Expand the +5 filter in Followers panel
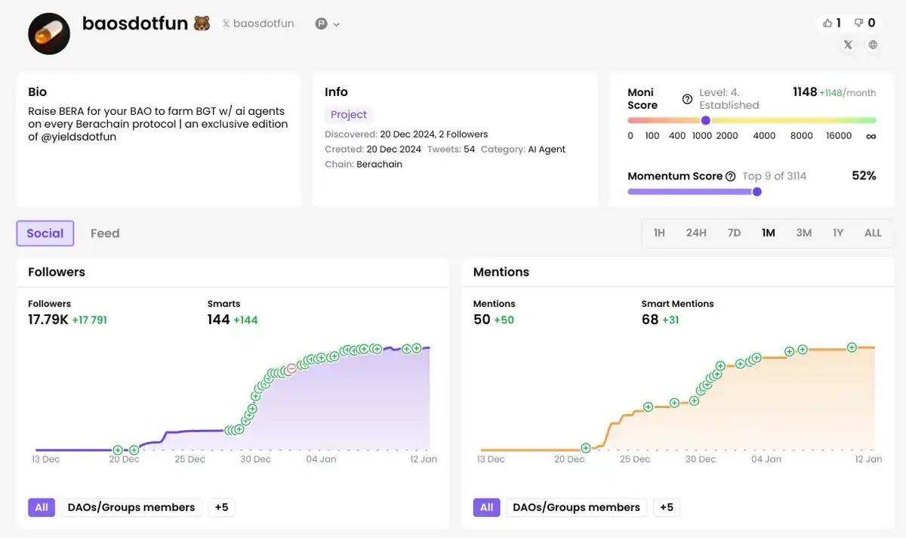This screenshot has width=906, height=538. pyautogui.click(x=221, y=507)
